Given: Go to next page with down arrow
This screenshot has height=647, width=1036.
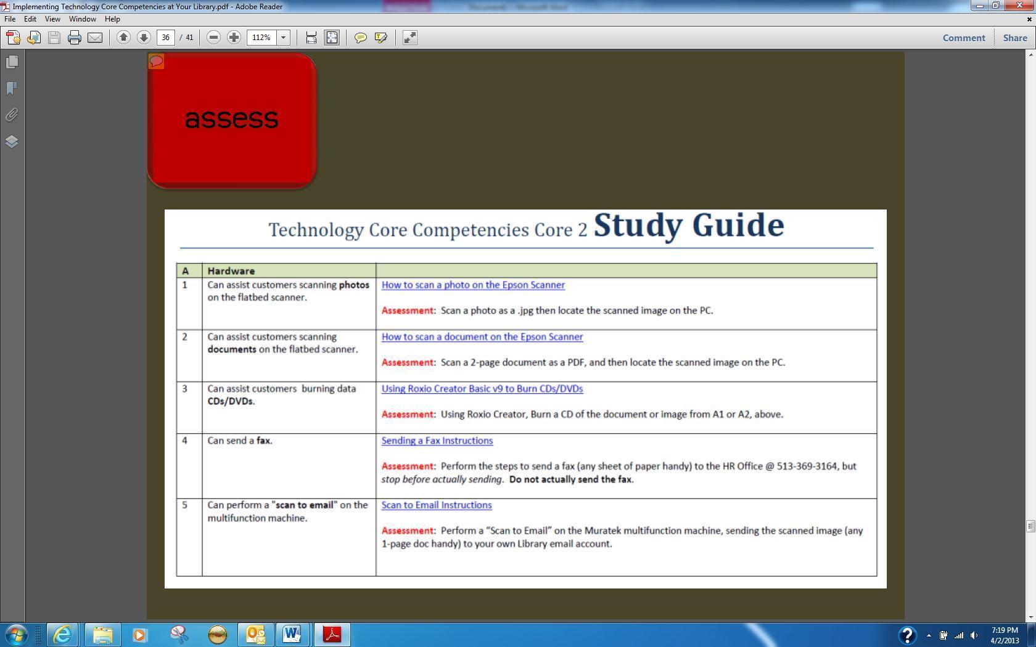Looking at the screenshot, I should 144,38.
